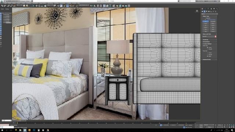
Task: Choose the Select Object tool
Action: point(24,6)
